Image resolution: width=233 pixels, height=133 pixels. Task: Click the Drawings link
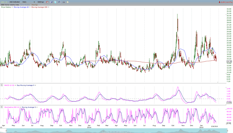point(34,5)
